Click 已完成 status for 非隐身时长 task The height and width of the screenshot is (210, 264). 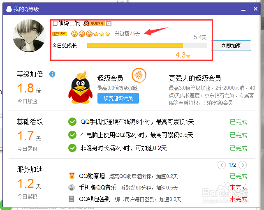(238, 148)
